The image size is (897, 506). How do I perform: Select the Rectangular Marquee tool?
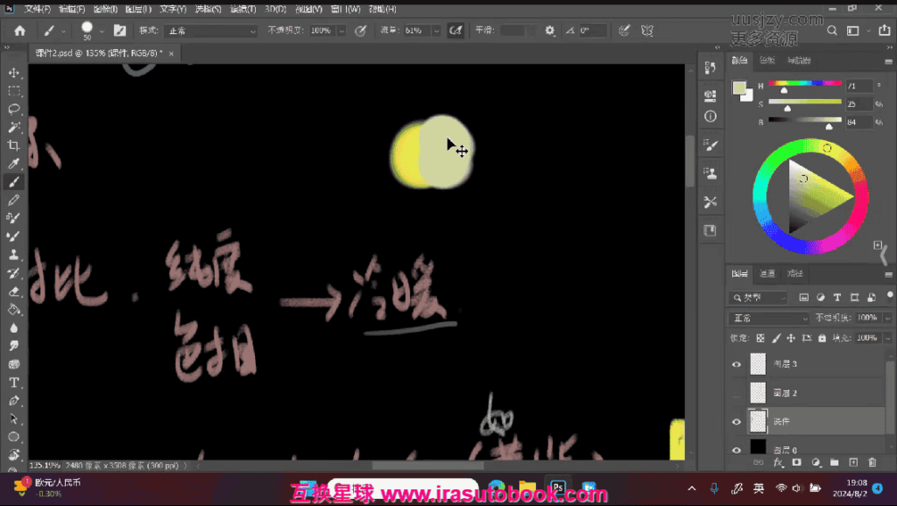(14, 91)
